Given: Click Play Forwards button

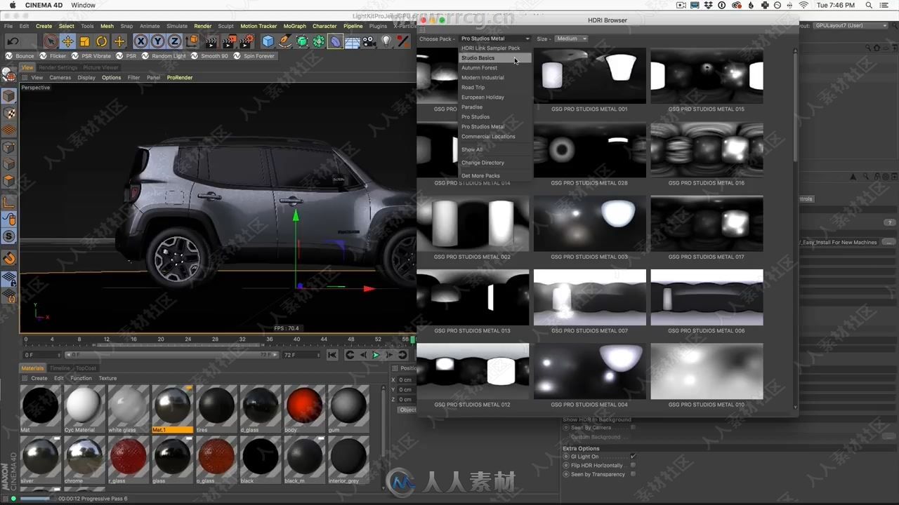Looking at the screenshot, I should pyautogui.click(x=376, y=355).
